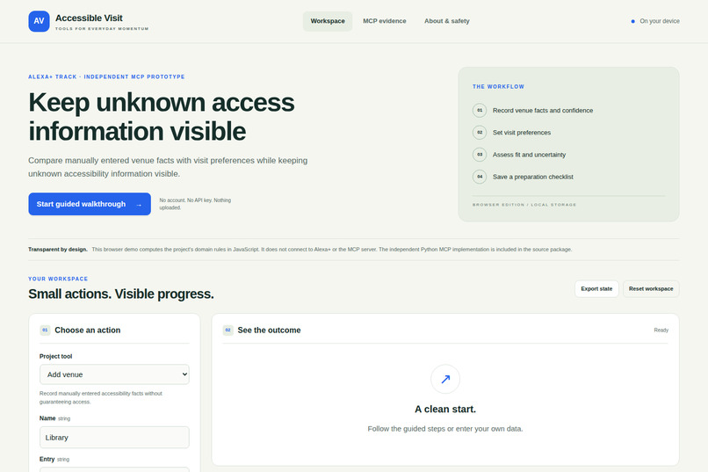Click the Name field containing Library

pos(114,437)
